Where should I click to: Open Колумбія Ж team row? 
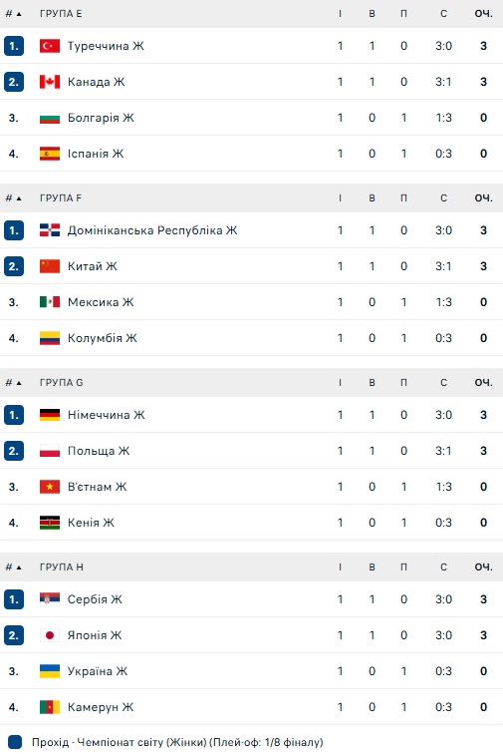(x=251, y=338)
